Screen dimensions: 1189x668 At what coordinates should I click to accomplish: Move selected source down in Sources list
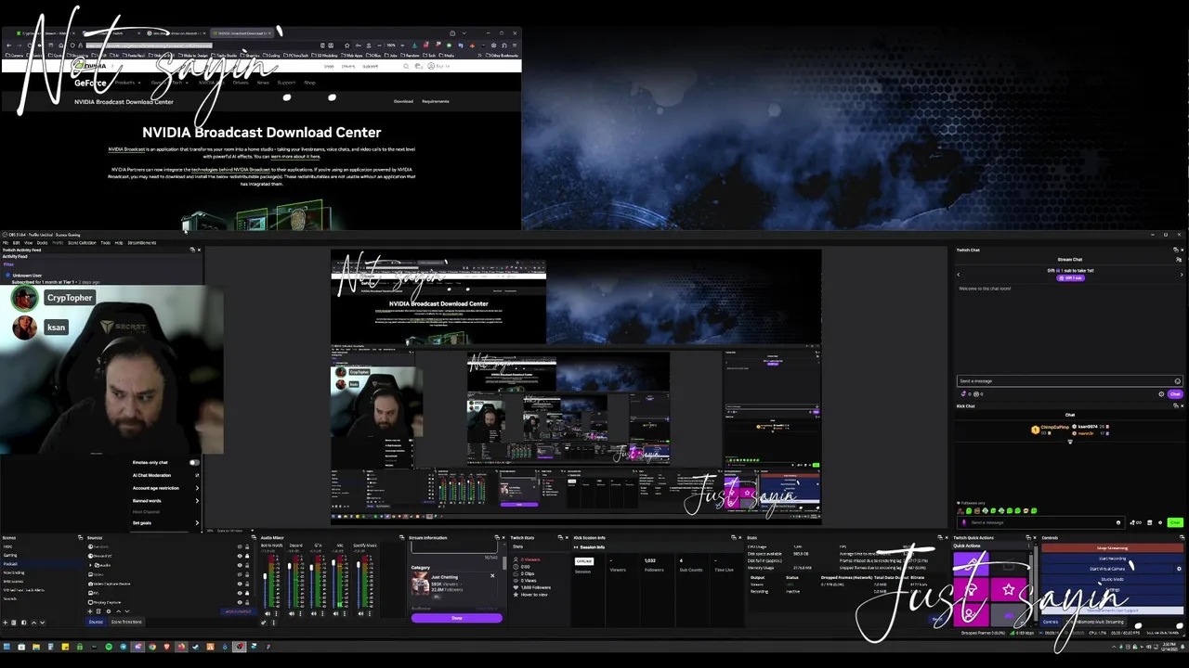127,611
